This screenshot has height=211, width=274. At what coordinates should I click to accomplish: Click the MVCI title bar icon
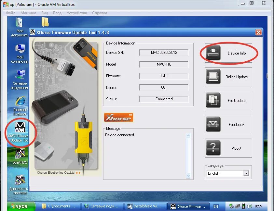pyautogui.click(x=33, y=32)
